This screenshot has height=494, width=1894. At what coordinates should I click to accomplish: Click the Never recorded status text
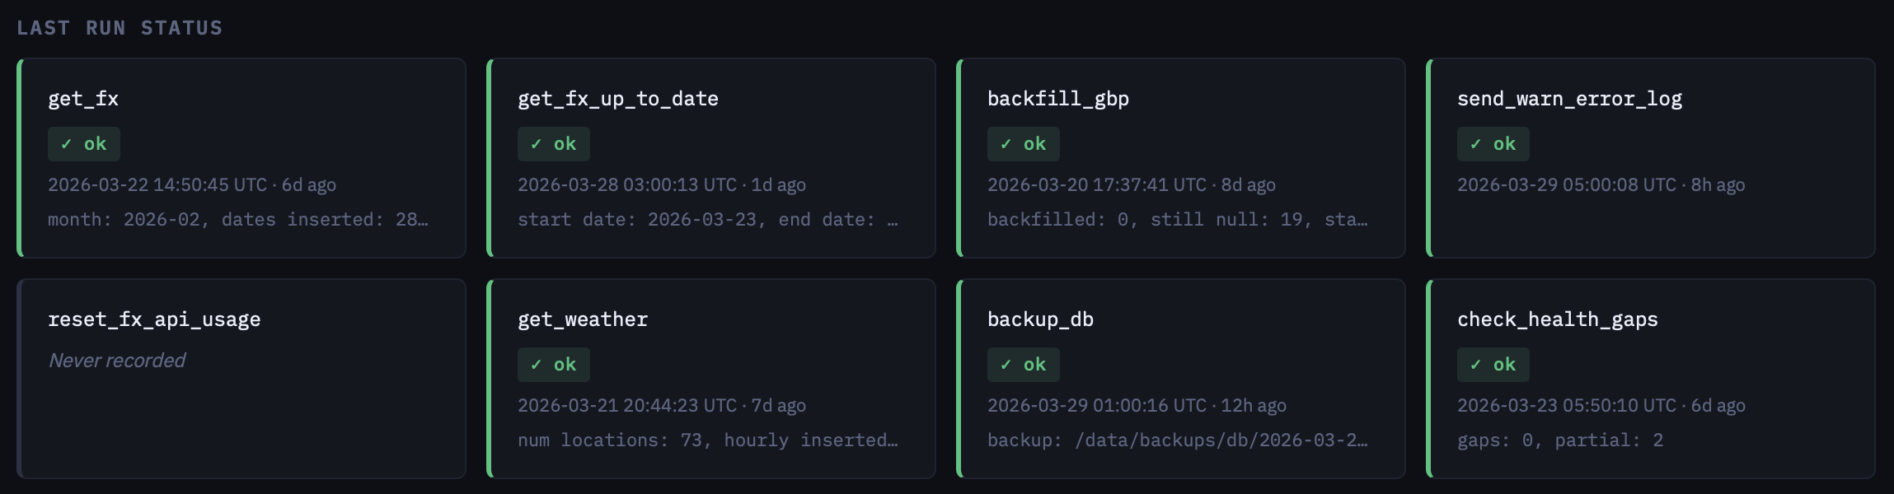(x=117, y=361)
